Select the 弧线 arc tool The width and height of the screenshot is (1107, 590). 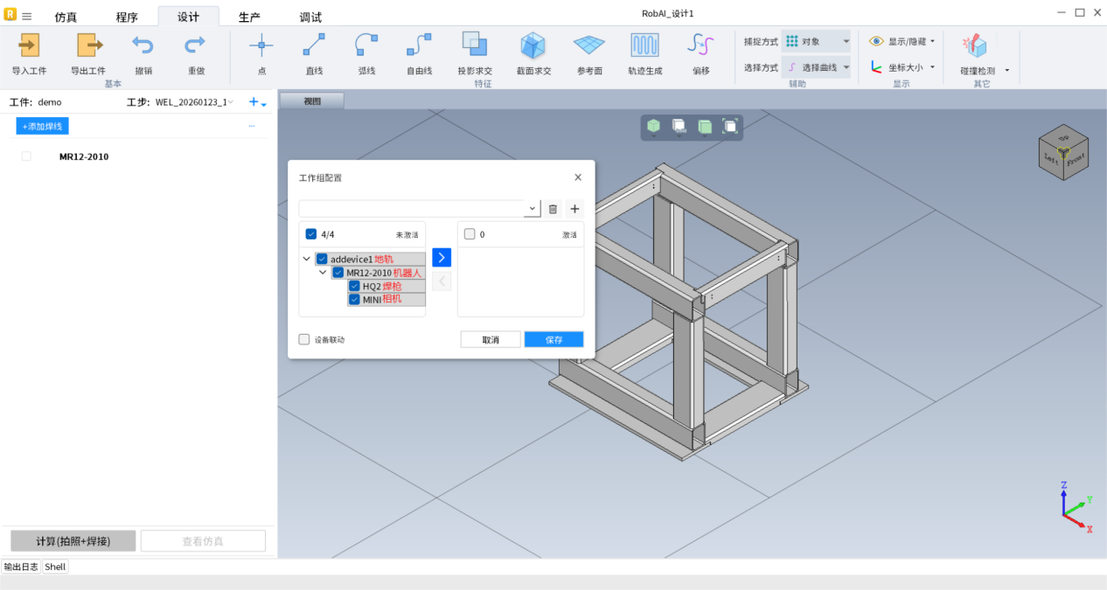point(366,45)
